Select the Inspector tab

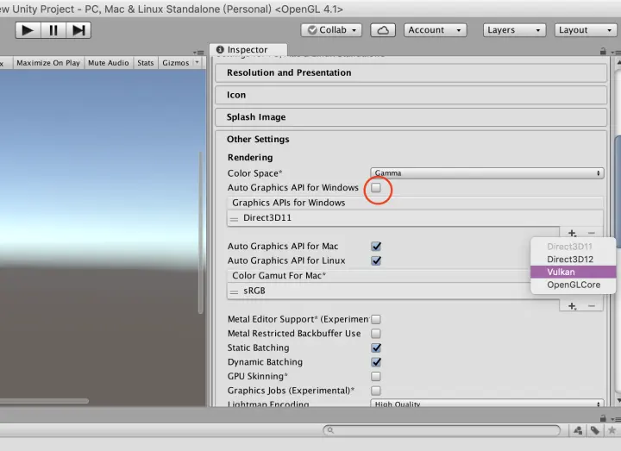coord(248,49)
